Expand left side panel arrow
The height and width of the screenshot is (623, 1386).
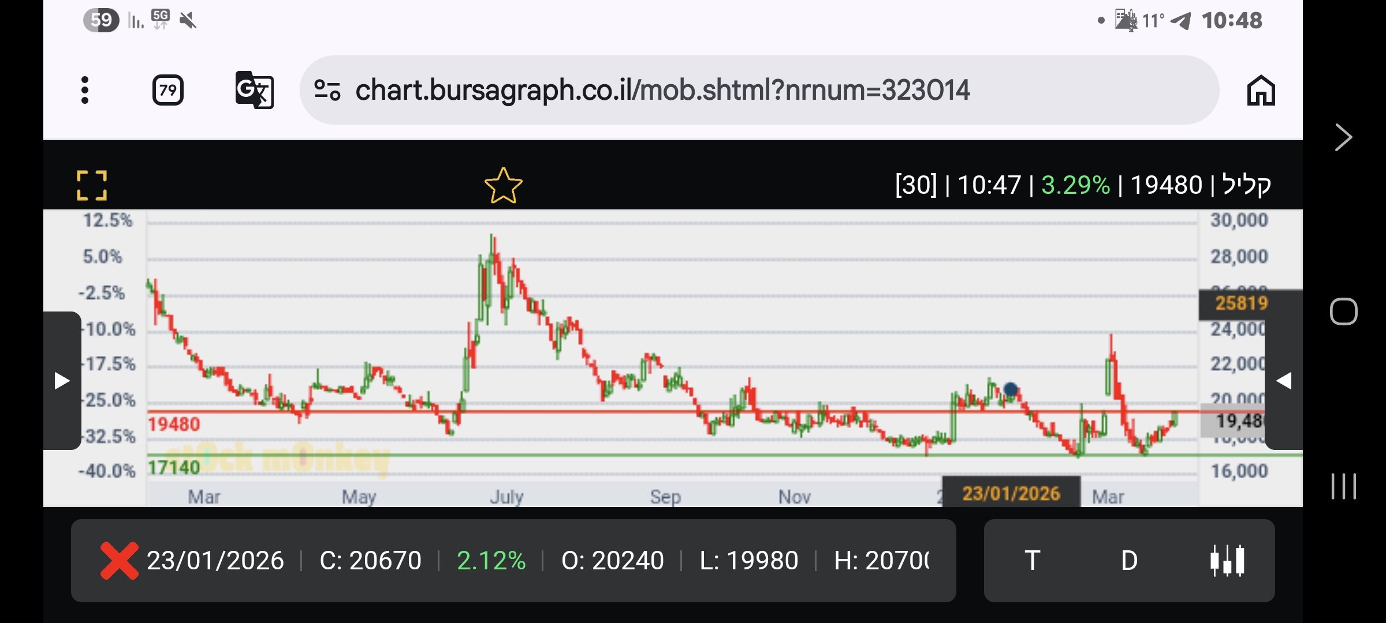tap(62, 381)
